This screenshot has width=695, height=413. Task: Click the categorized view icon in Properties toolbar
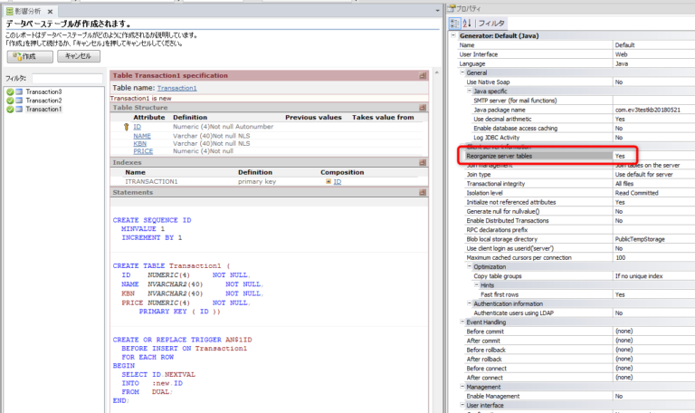(455, 23)
